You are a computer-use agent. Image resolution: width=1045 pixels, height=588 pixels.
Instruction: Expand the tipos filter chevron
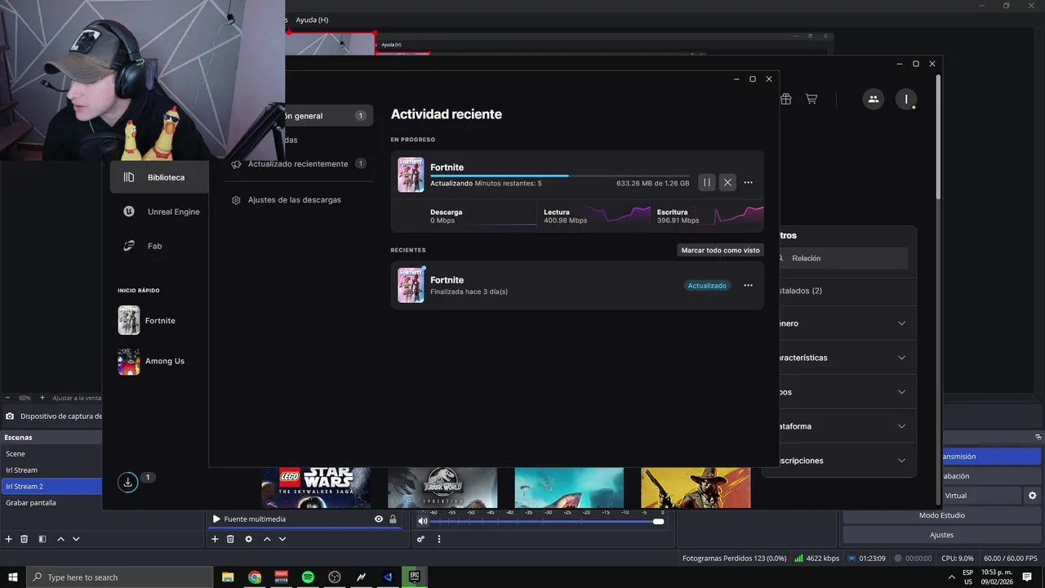click(901, 392)
